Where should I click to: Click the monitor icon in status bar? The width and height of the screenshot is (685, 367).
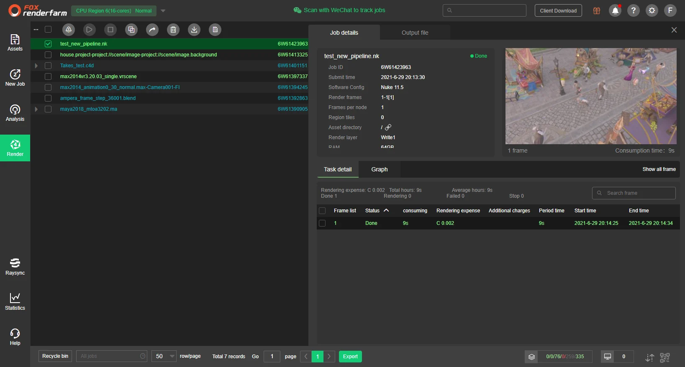(x=608, y=357)
